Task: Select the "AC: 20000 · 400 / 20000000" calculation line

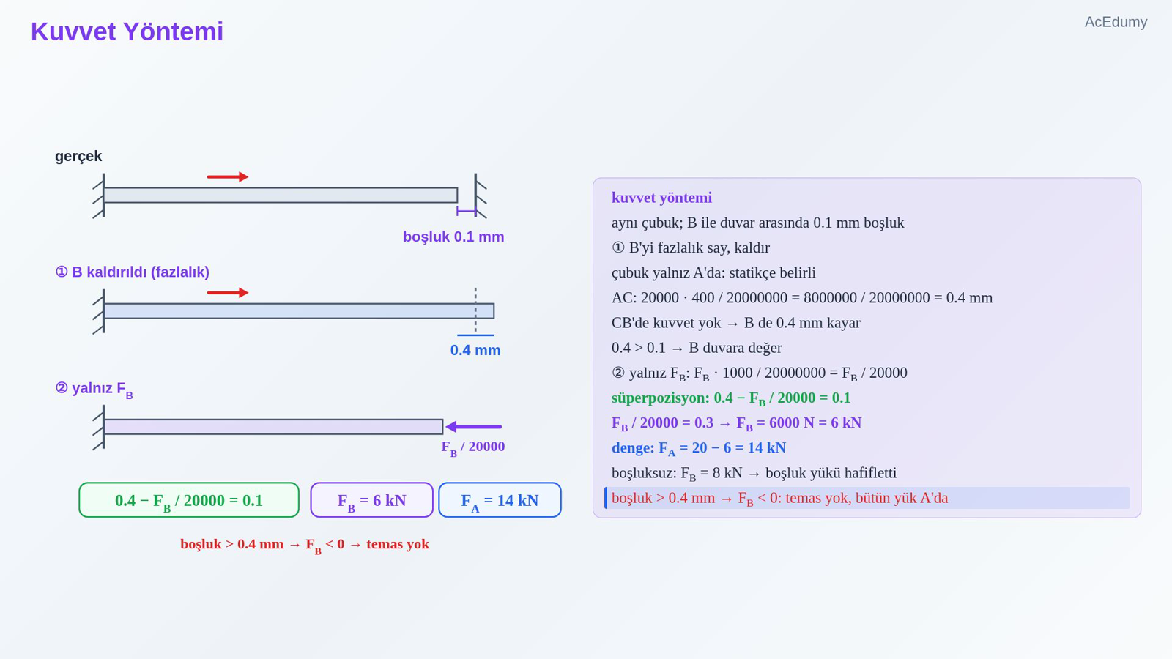Action: coord(802,297)
